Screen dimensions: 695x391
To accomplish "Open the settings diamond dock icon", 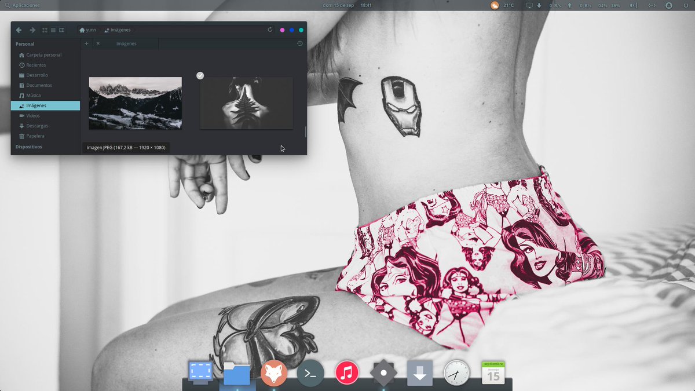I will pyautogui.click(x=383, y=374).
